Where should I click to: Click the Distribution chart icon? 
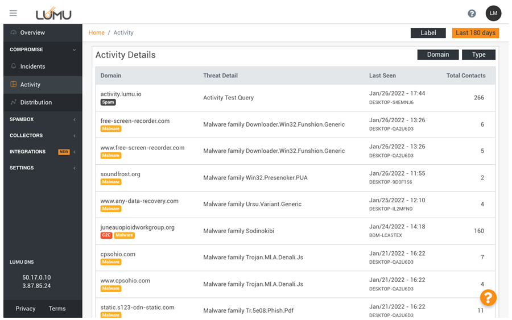tap(14, 102)
